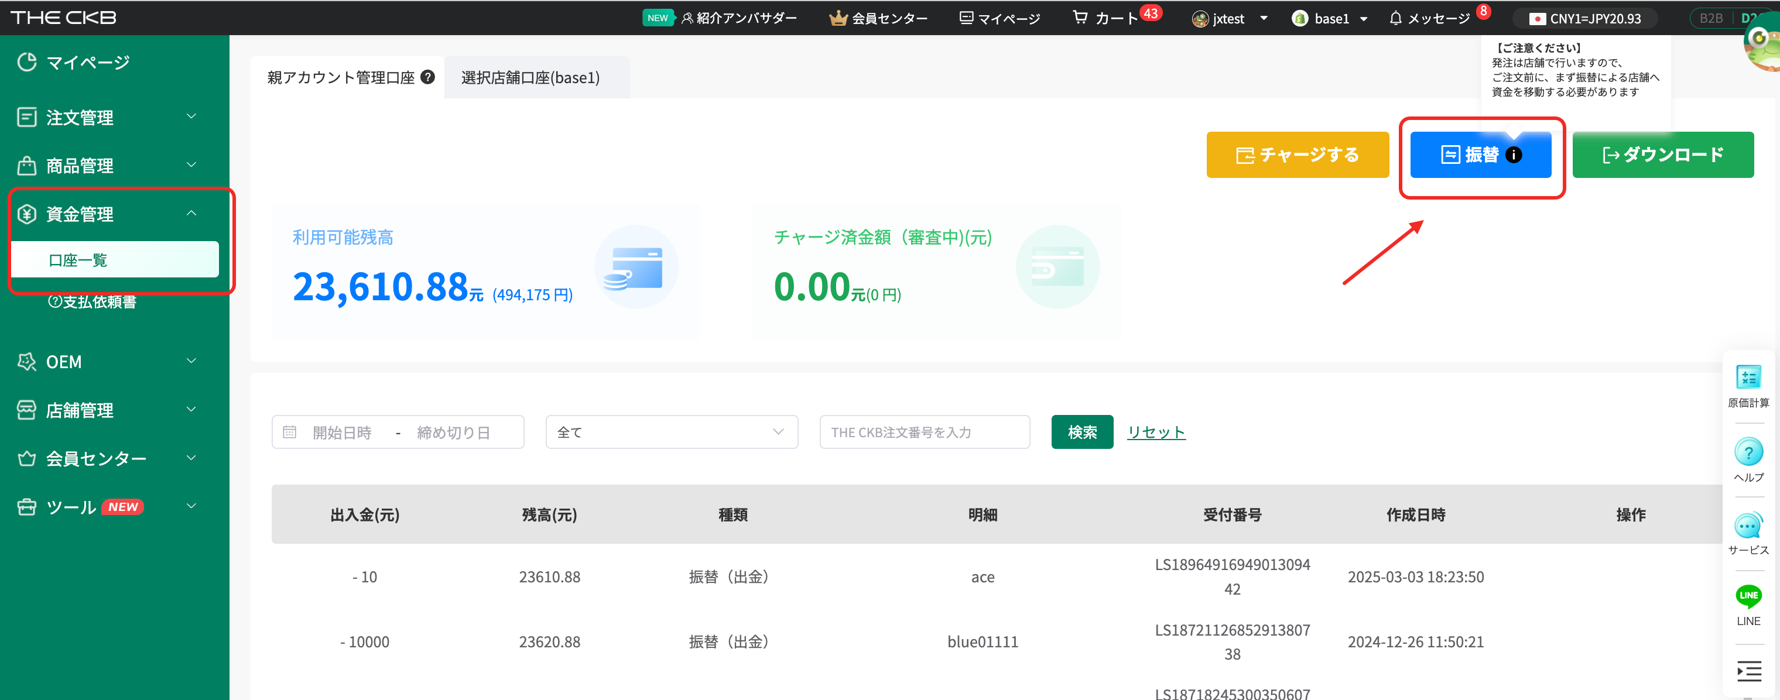Click calendar icon in date range picker
Viewport: 1780px width, 700px height.
(x=289, y=432)
